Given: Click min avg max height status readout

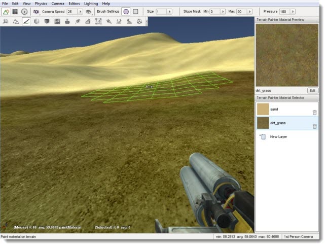Looking at the screenshot, I should tap(247, 236).
